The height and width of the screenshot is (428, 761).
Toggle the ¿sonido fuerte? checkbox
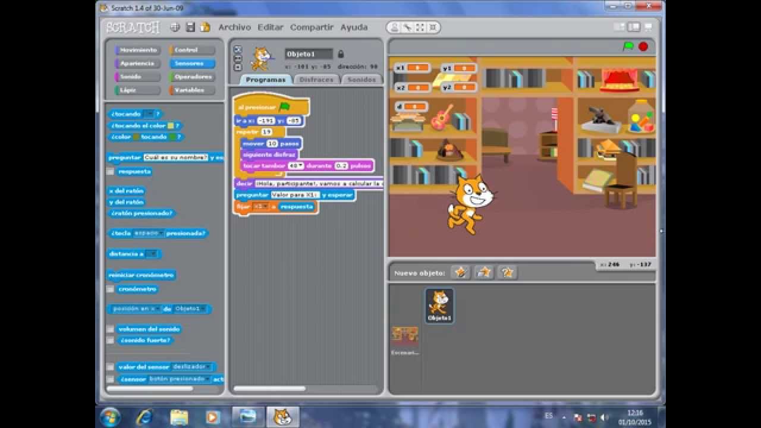click(x=111, y=340)
